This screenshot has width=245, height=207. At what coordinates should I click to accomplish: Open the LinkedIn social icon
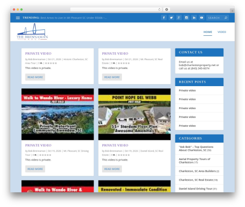(194, 18)
